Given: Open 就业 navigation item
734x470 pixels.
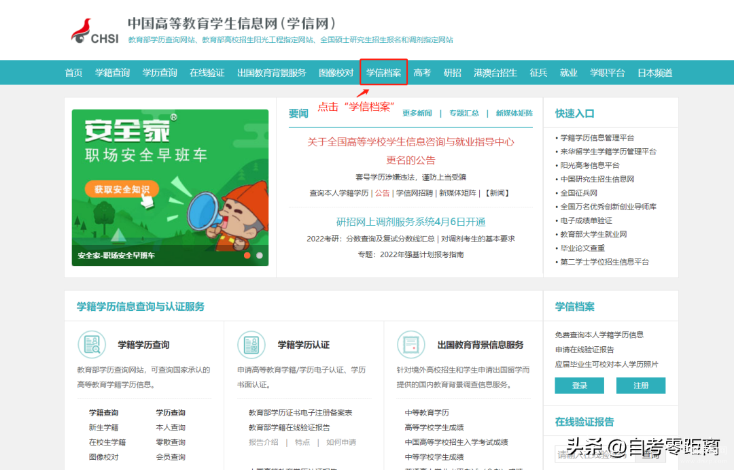Looking at the screenshot, I should tap(568, 73).
